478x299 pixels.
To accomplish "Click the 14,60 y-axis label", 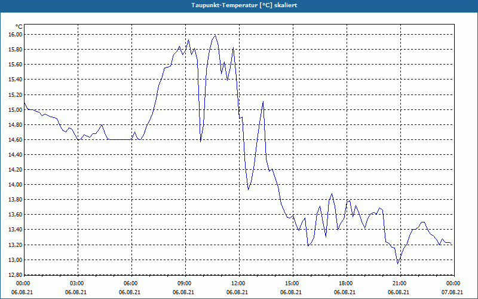I will point(17,140).
